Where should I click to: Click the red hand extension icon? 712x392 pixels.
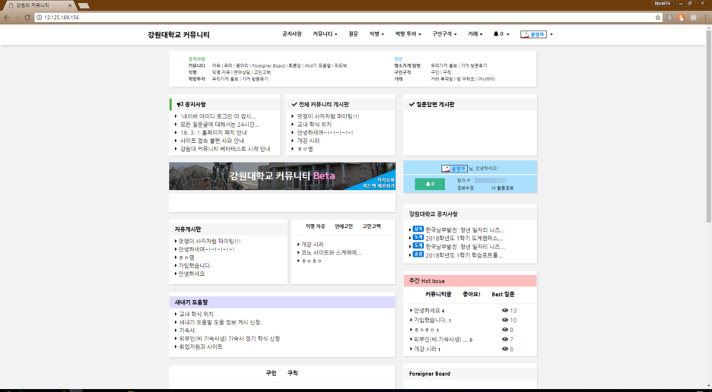(x=681, y=17)
